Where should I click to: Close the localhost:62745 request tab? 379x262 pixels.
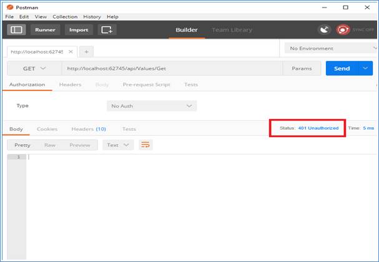71,52
